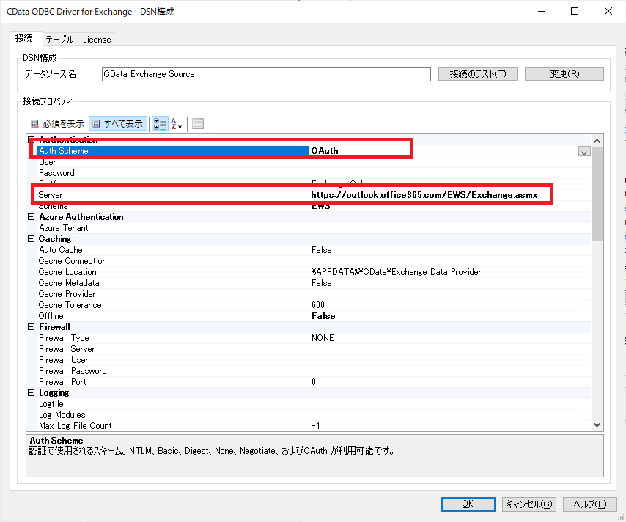
Task: Switch to the テーブル tab
Action: tap(59, 40)
